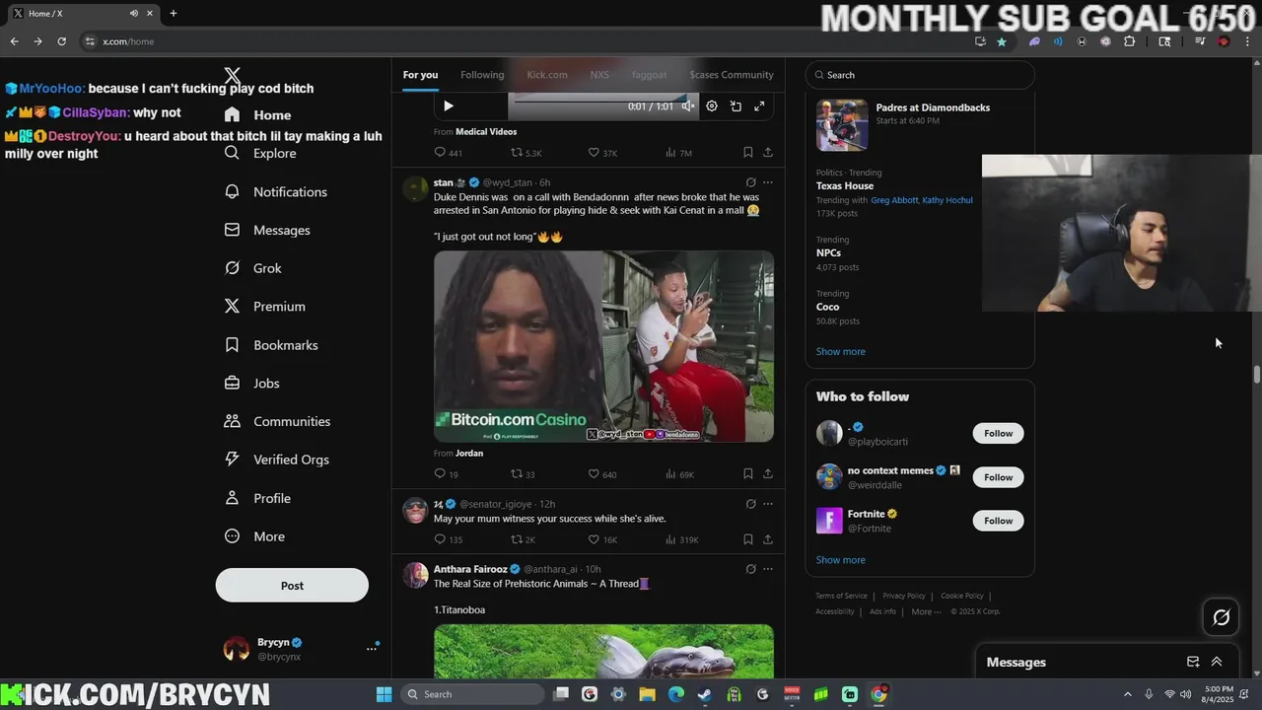Open Chrome Extensions puzzle icon
The height and width of the screenshot is (710, 1262).
(1129, 41)
